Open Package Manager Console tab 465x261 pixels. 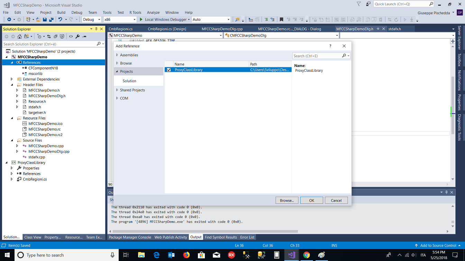(130, 237)
